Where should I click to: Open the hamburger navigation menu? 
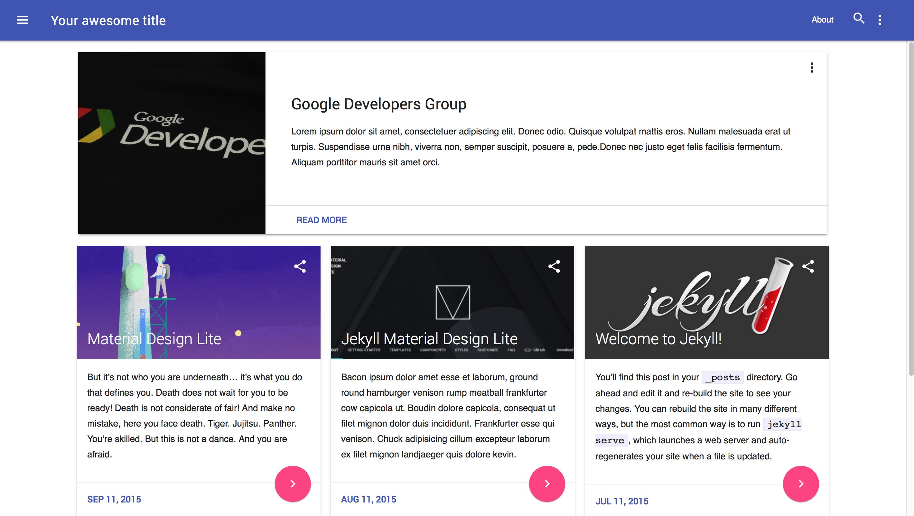click(x=22, y=20)
